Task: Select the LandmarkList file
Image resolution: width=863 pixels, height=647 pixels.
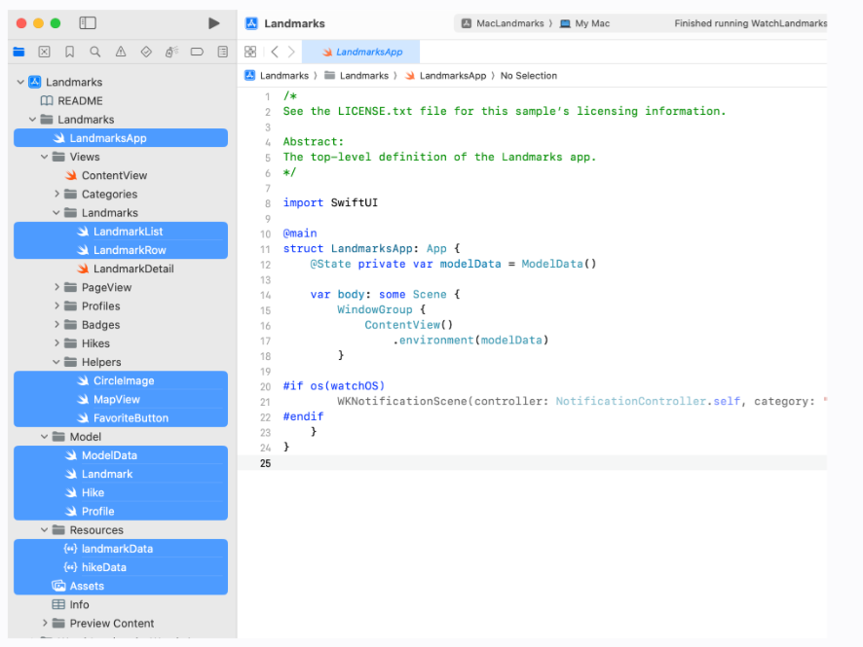Action: pos(121,232)
